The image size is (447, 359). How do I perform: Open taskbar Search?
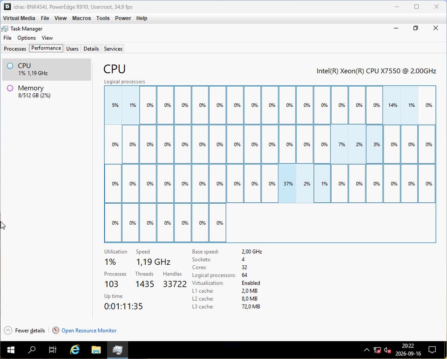tap(32, 350)
